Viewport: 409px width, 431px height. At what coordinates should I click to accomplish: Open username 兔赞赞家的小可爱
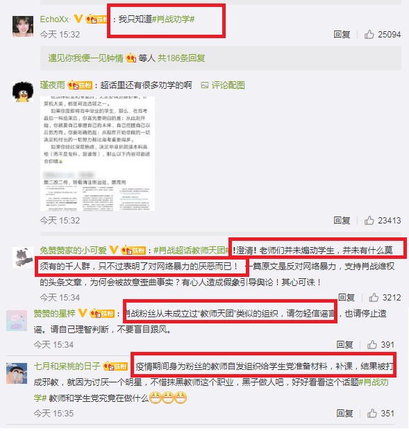73,251
